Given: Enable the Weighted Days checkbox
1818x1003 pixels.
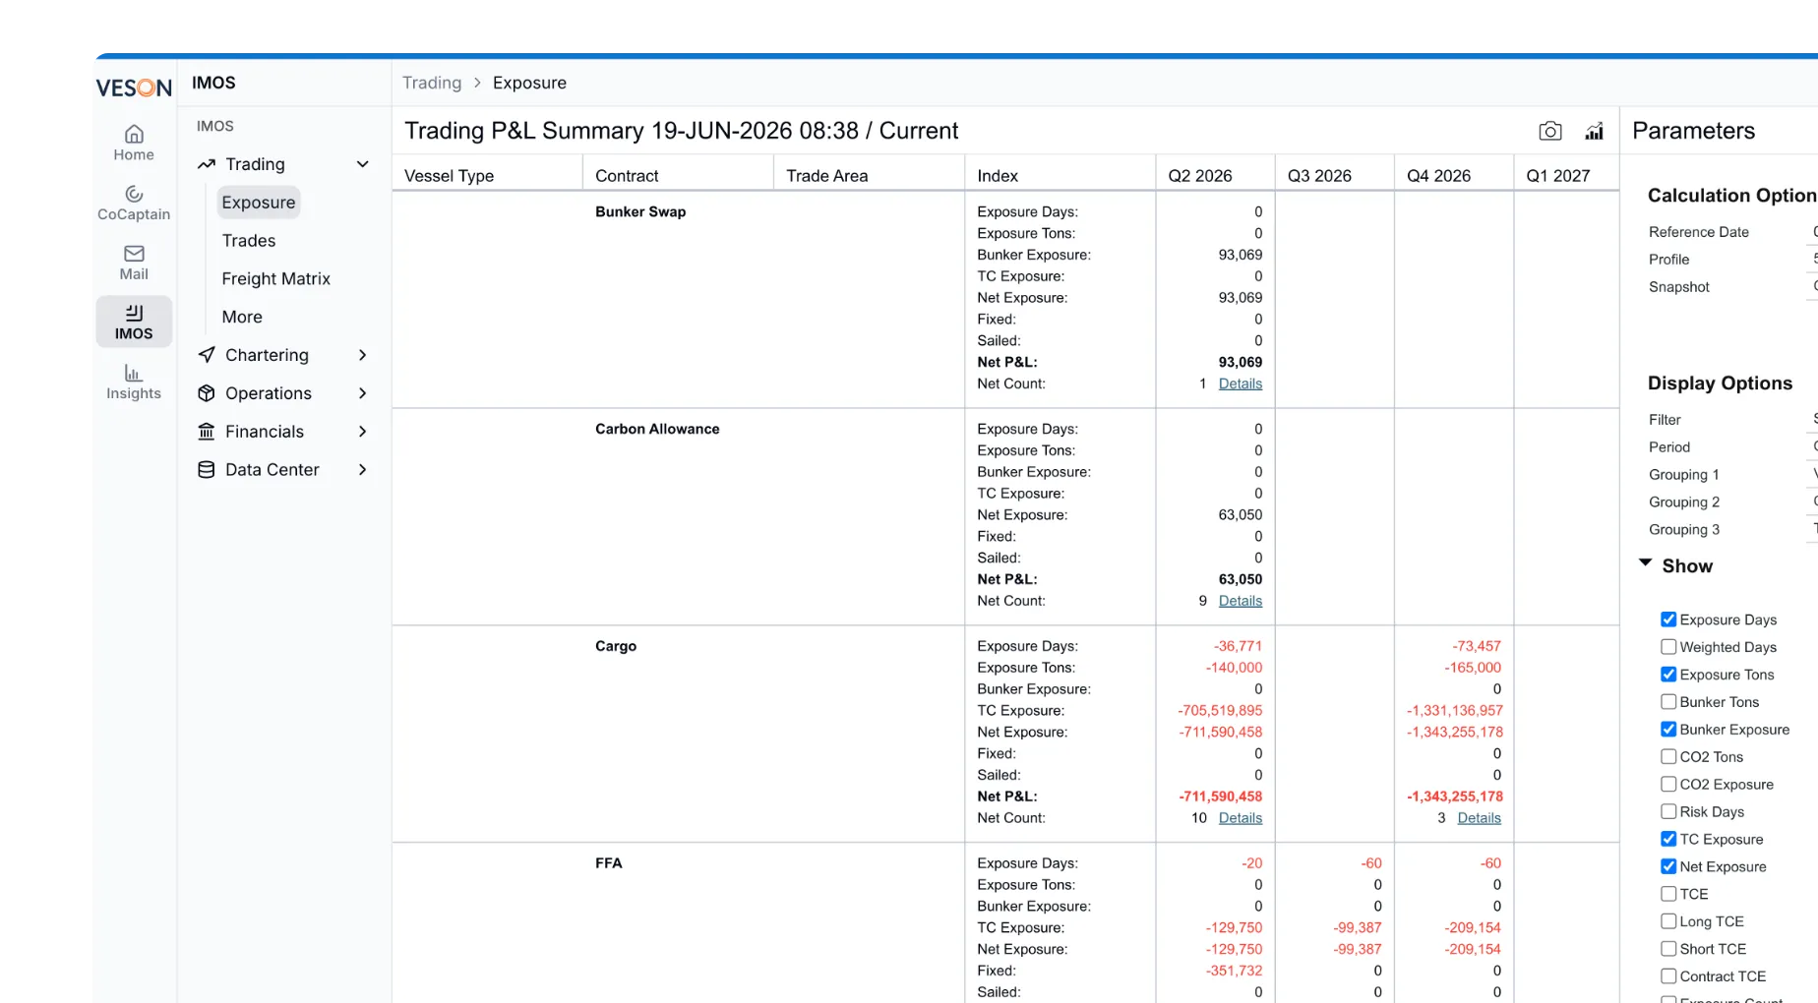Looking at the screenshot, I should coord(1668,647).
